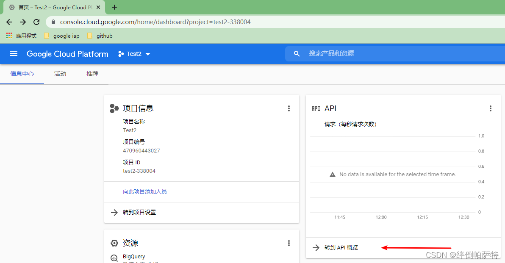Click the browser back arrow

[x=9, y=22]
